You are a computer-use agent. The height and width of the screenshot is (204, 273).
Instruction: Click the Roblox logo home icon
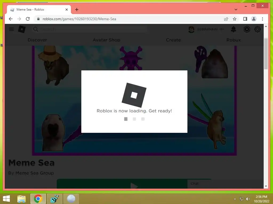22,29
